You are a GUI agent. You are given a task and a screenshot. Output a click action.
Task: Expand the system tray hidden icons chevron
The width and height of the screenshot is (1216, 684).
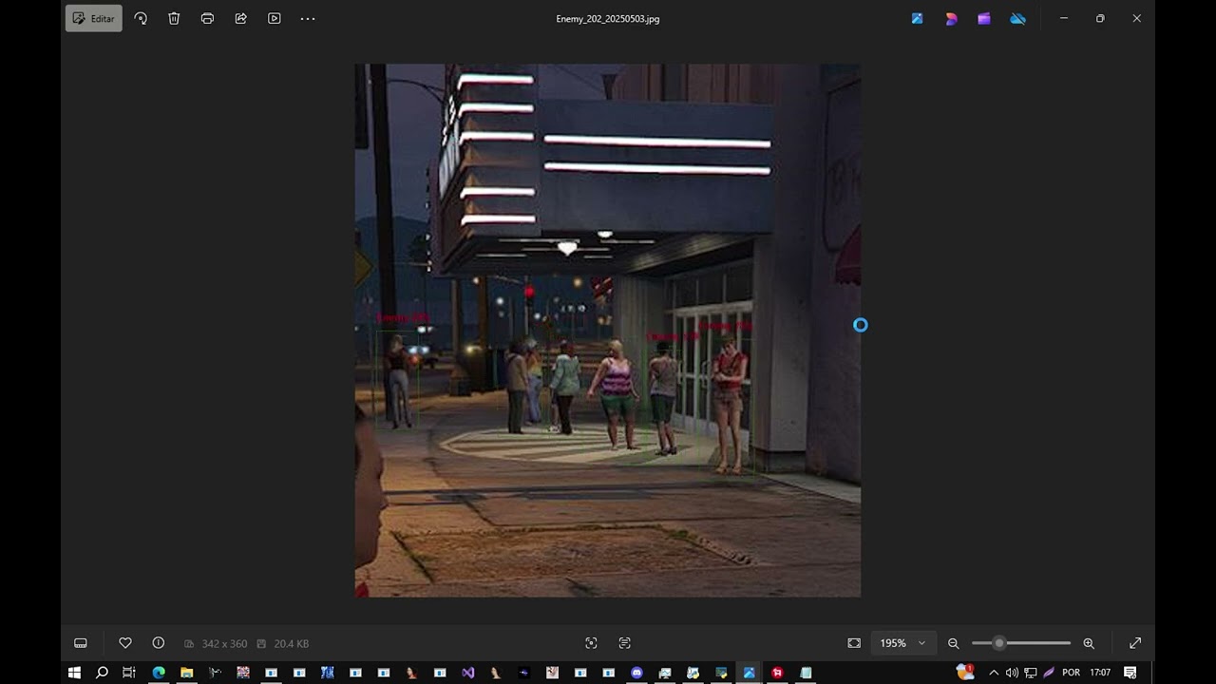[994, 673]
